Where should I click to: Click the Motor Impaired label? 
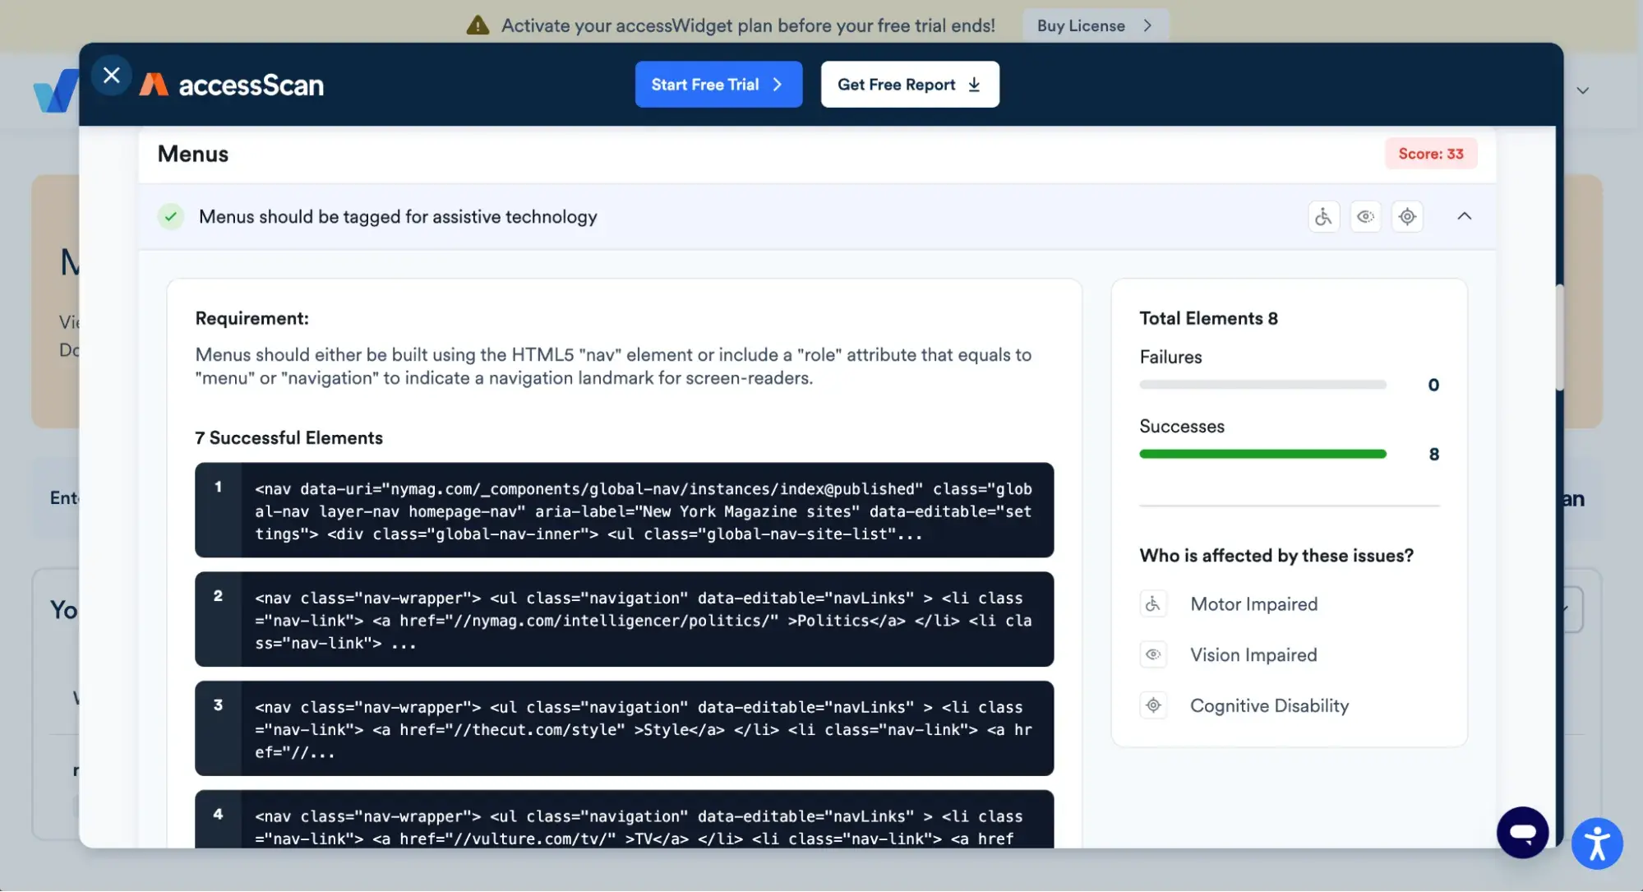pyautogui.click(x=1253, y=604)
